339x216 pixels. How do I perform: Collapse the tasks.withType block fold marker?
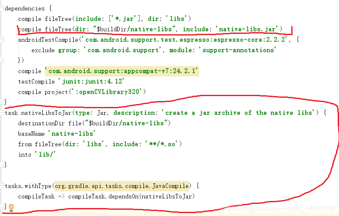2,186
